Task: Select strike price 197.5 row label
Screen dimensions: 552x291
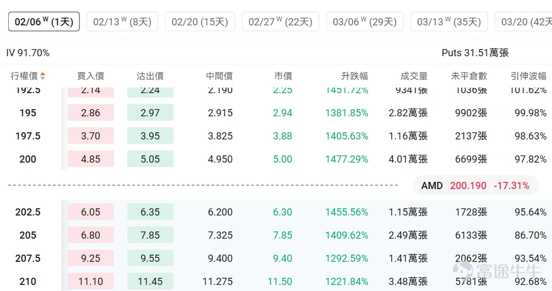Action: point(28,136)
